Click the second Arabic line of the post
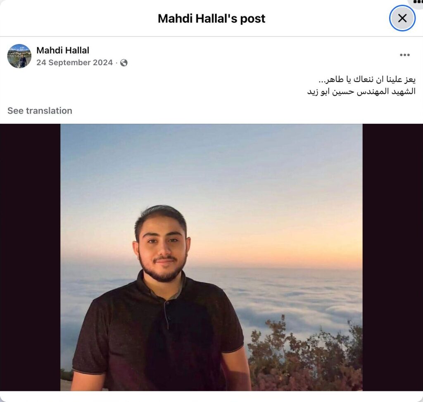This screenshot has width=423, height=402. pos(361,92)
